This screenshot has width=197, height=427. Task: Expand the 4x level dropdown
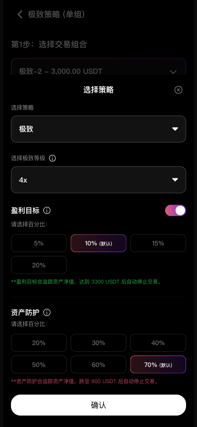[98, 180]
